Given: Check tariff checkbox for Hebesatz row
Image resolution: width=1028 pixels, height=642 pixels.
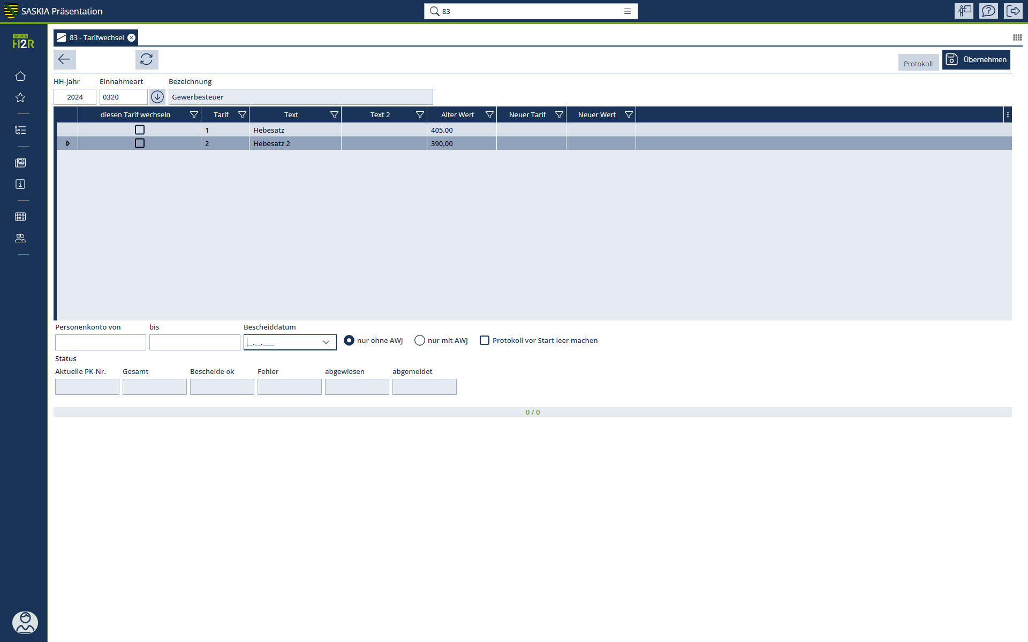Looking at the screenshot, I should click(x=140, y=130).
